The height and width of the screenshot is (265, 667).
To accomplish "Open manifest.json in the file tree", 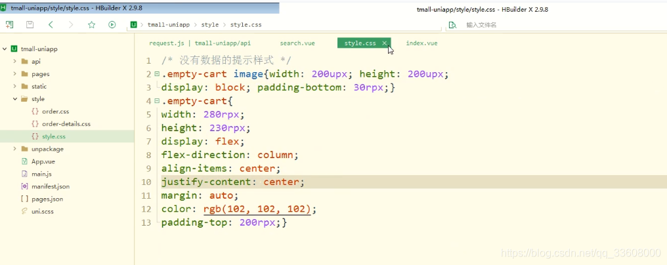I will click(50, 186).
